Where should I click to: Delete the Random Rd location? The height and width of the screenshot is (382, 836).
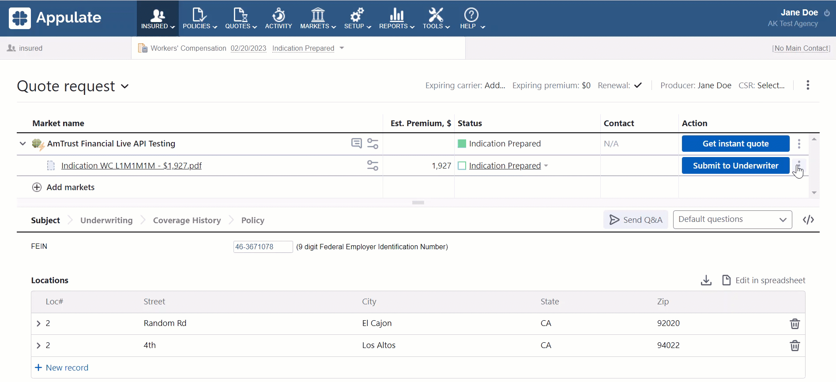(x=795, y=324)
